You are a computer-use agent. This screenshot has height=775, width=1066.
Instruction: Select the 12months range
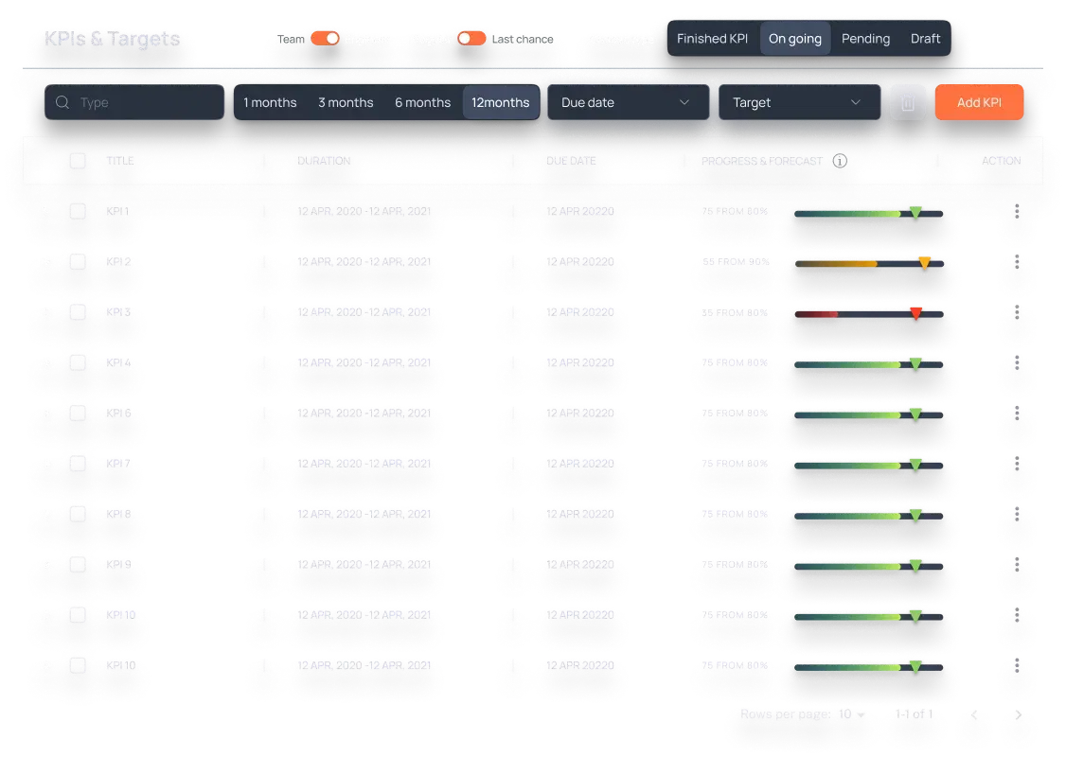(x=501, y=102)
